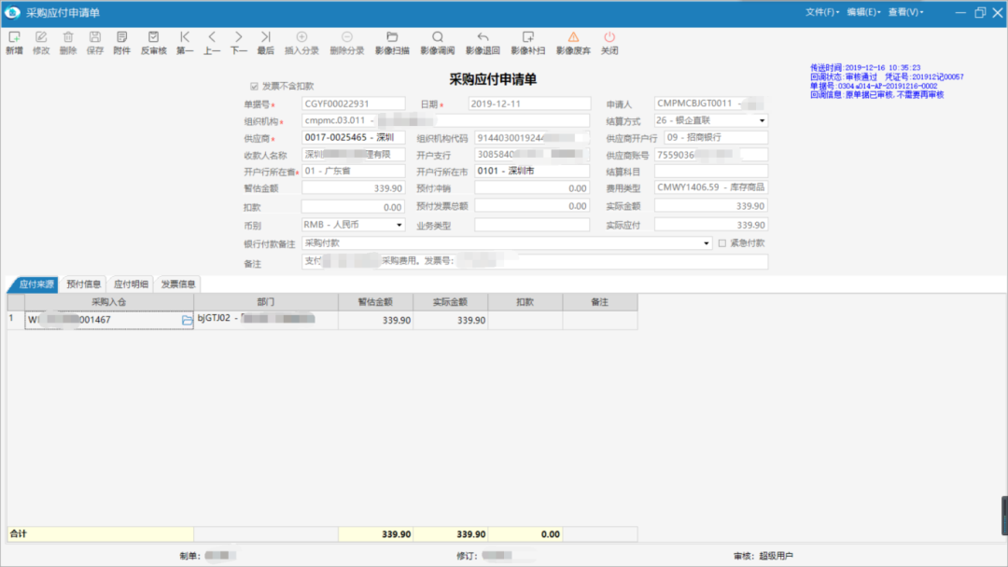Enable the 紧急付款 checkbox
The width and height of the screenshot is (1008, 567).
tap(721, 243)
